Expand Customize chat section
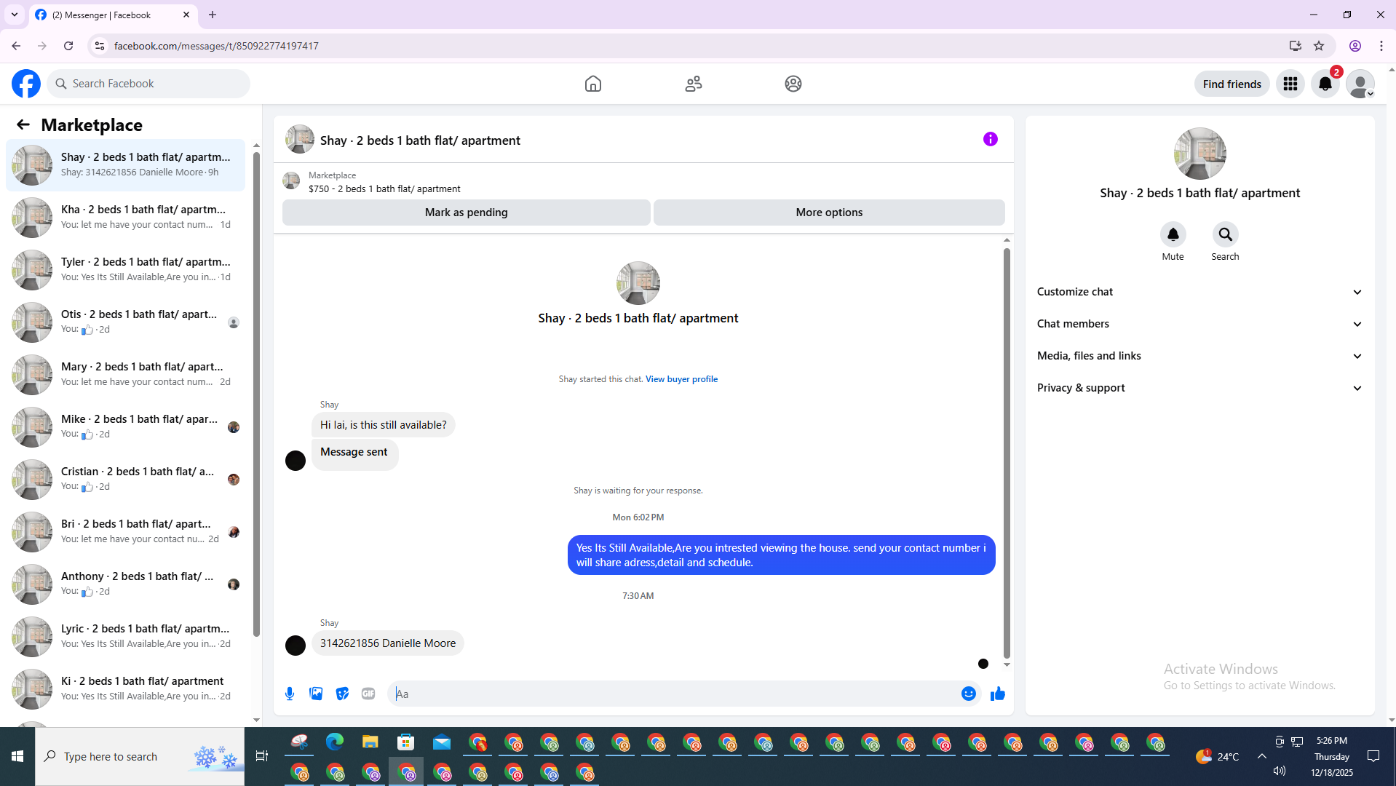The image size is (1396, 786). pyautogui.click(x=1199, y=292)
